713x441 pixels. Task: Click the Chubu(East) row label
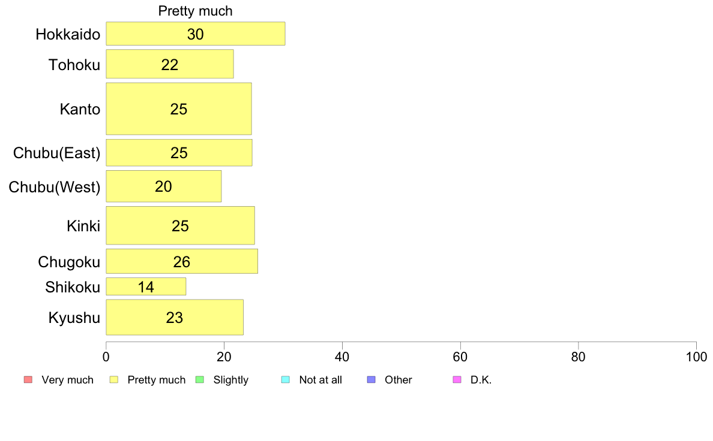coord(56,153)
